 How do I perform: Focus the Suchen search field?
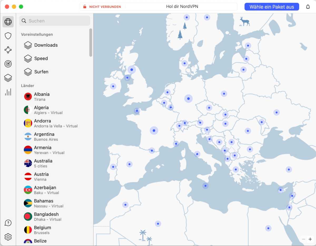tap(55, 21)
